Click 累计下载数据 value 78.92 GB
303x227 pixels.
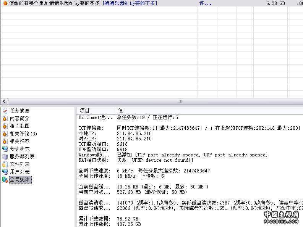(x=128, y=219)
